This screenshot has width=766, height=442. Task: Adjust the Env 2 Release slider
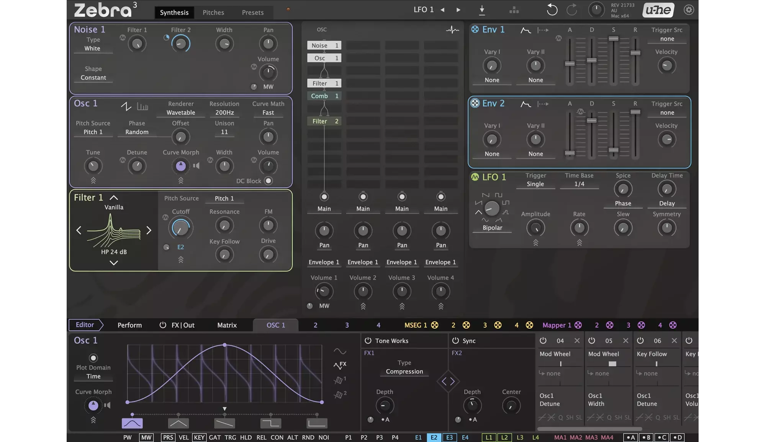click(635, 112)
